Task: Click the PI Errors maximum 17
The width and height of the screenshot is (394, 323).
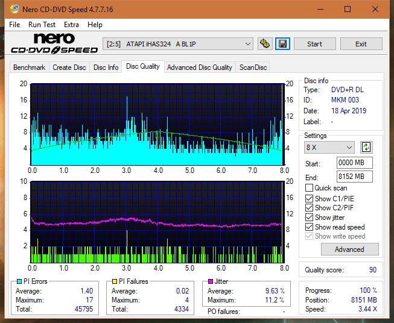Action: tap(89, 300)
